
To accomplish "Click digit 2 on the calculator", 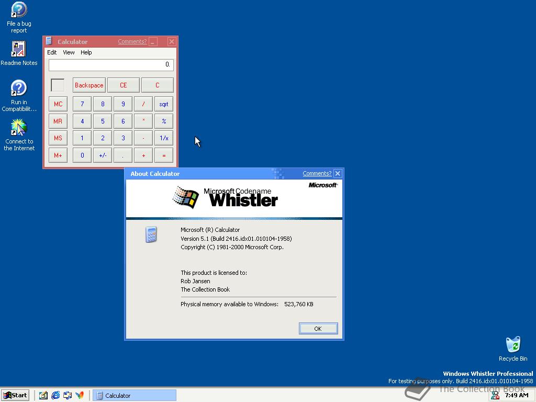I will (x=103, y=138).
